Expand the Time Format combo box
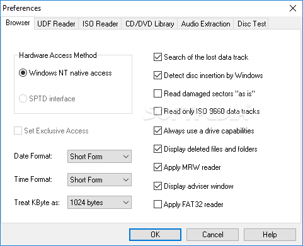The height and width of the screenshot is (246, 303). (x=100, y=180)
